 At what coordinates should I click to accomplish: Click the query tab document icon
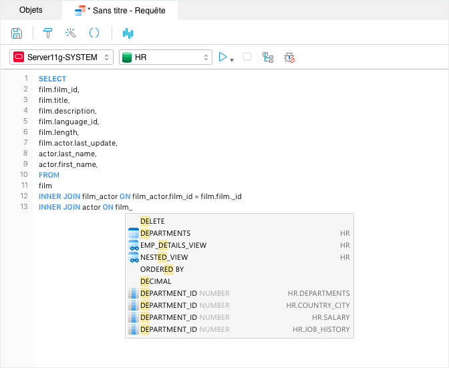(x=80, y=11)
